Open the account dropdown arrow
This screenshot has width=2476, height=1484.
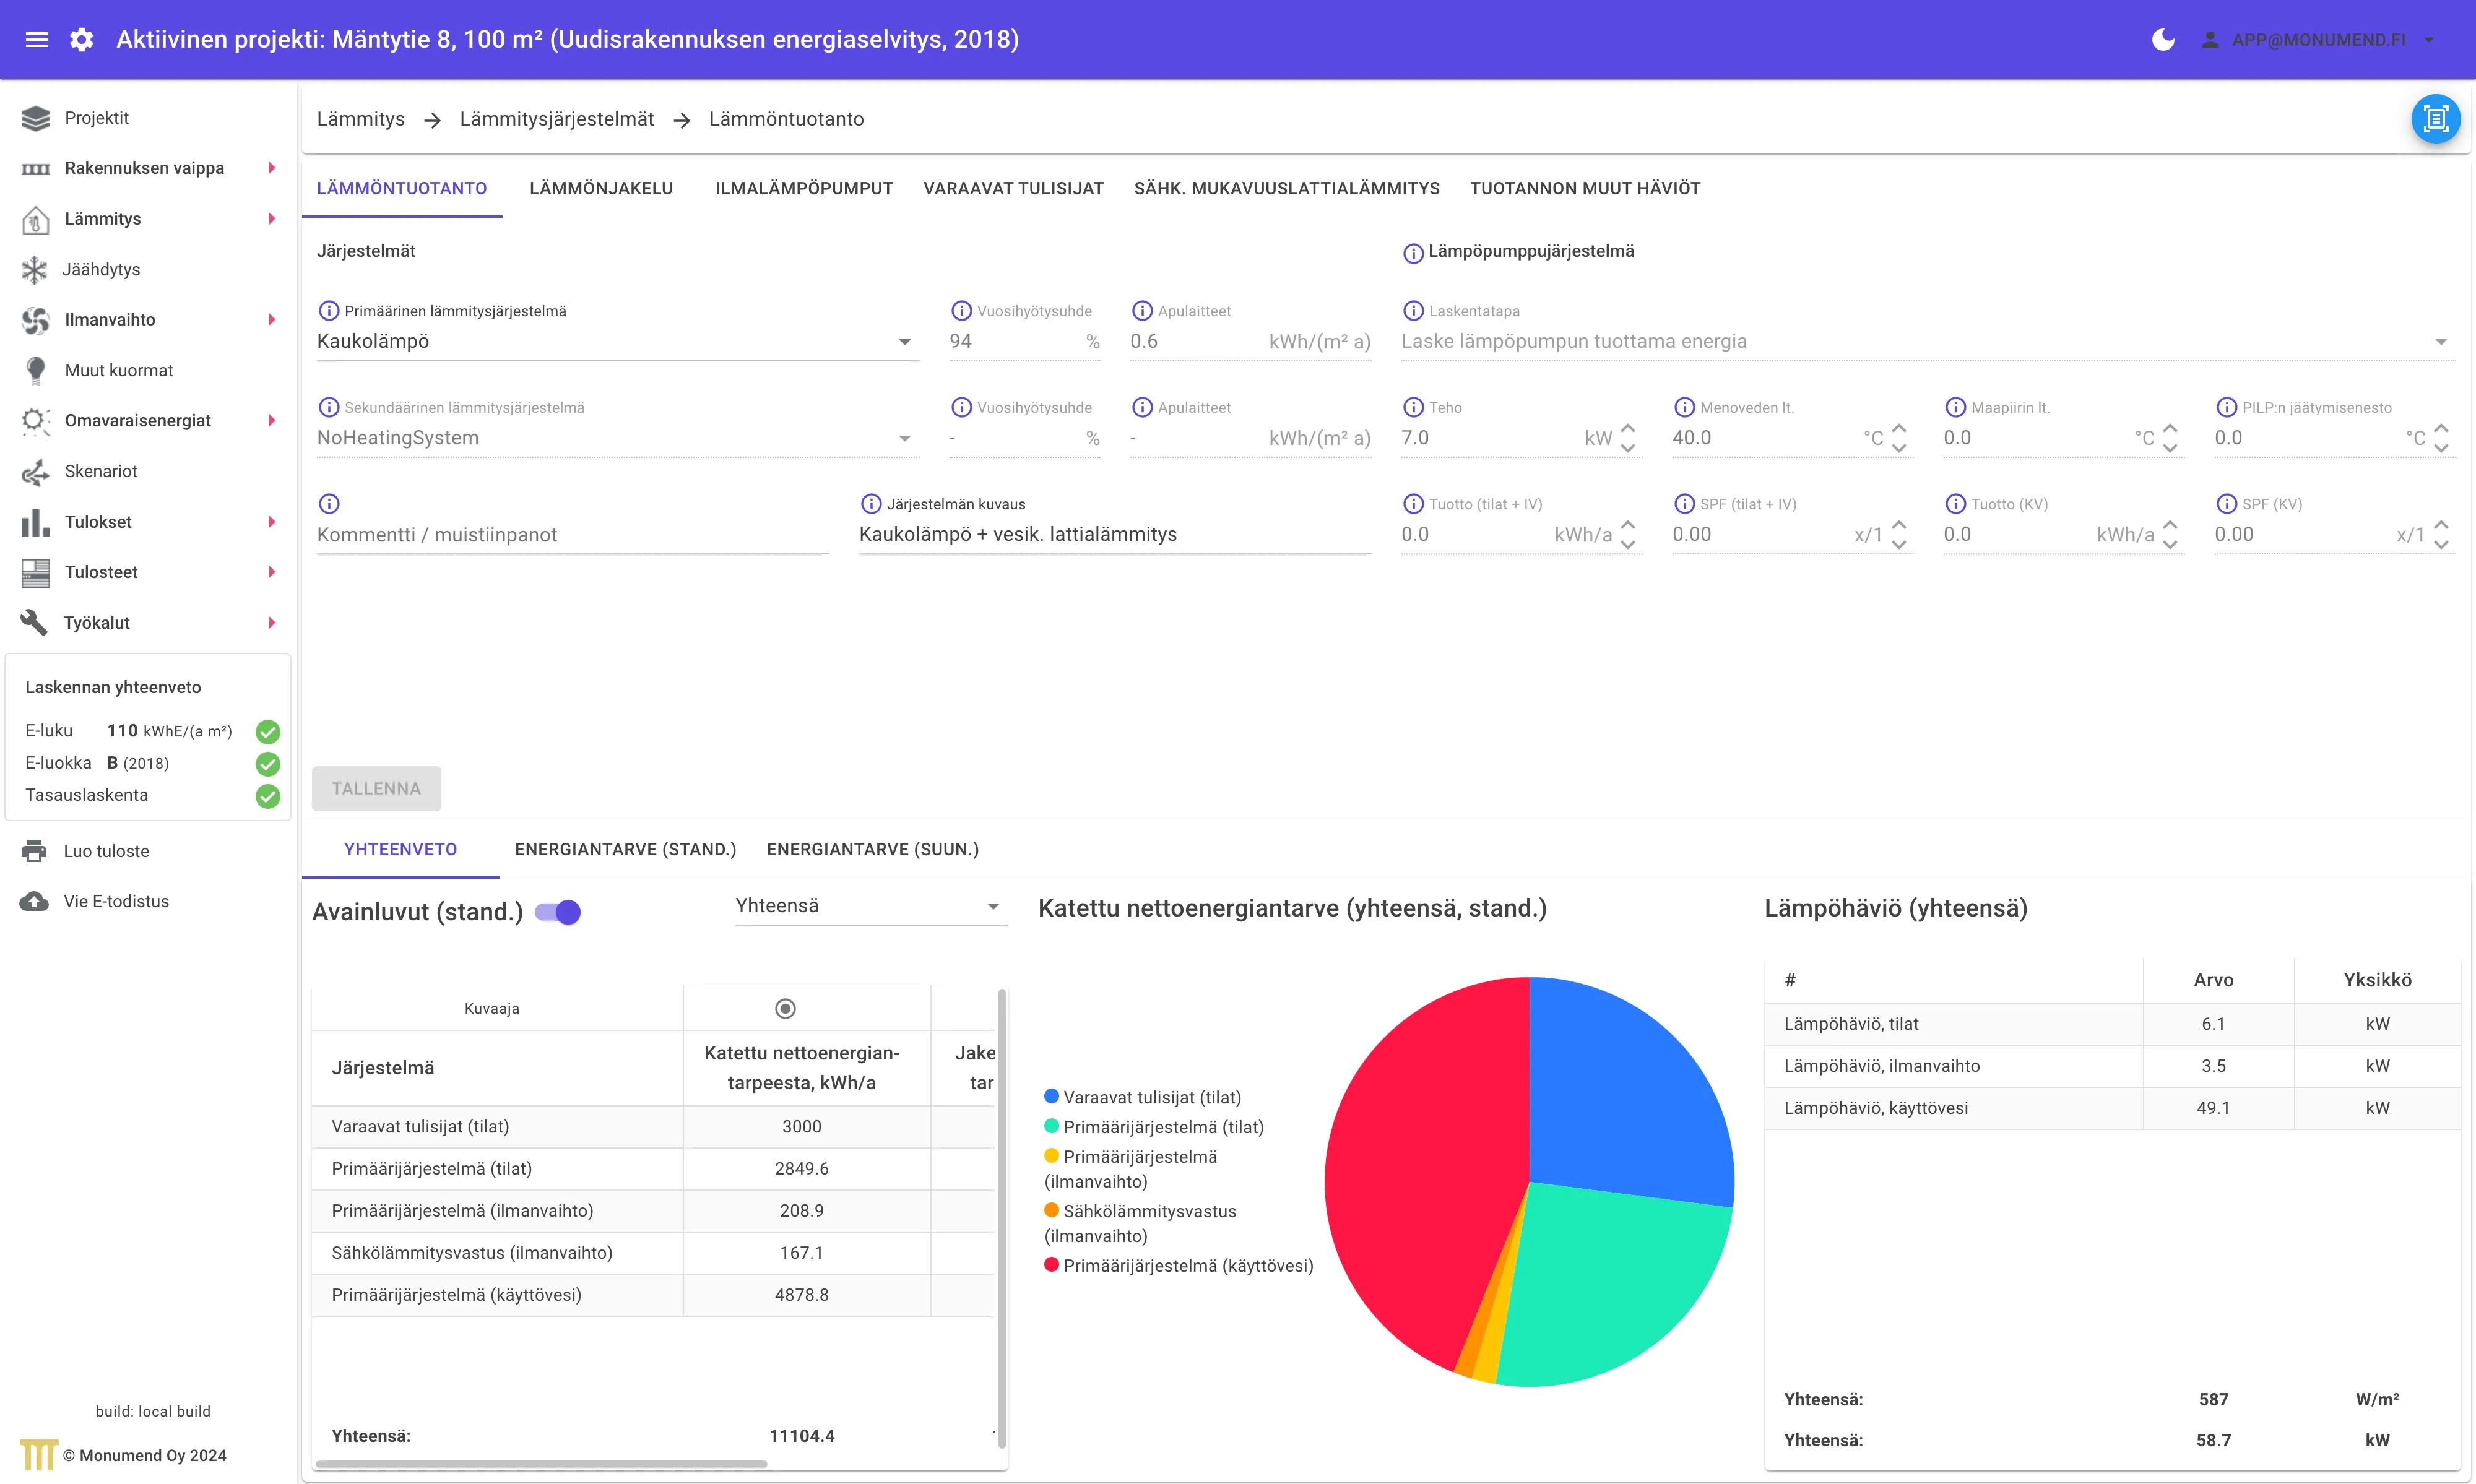coord(2429,40)
